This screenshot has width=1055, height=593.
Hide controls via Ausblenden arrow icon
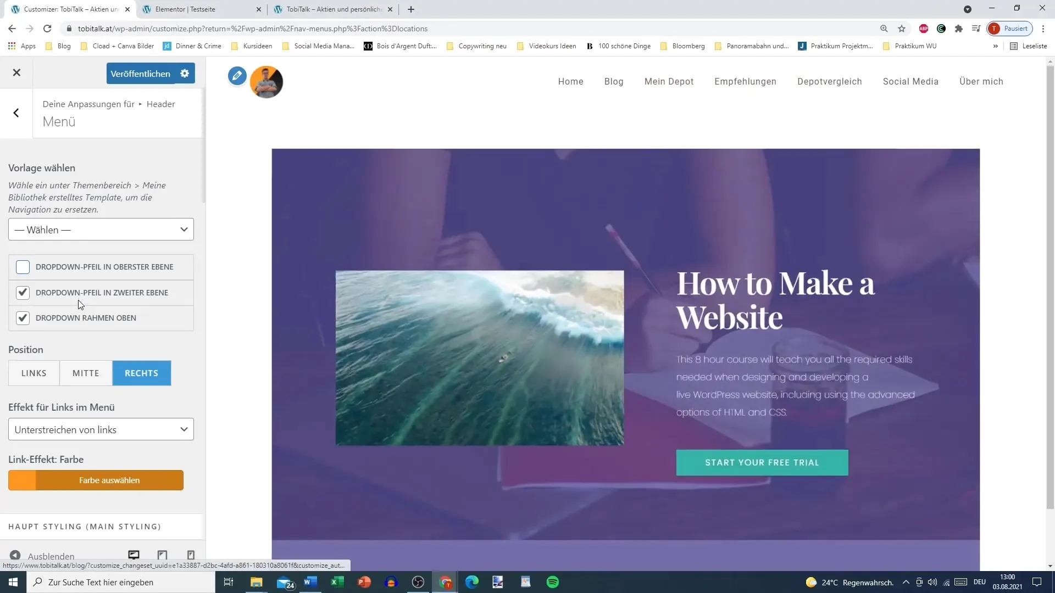[x=15, y=556]
